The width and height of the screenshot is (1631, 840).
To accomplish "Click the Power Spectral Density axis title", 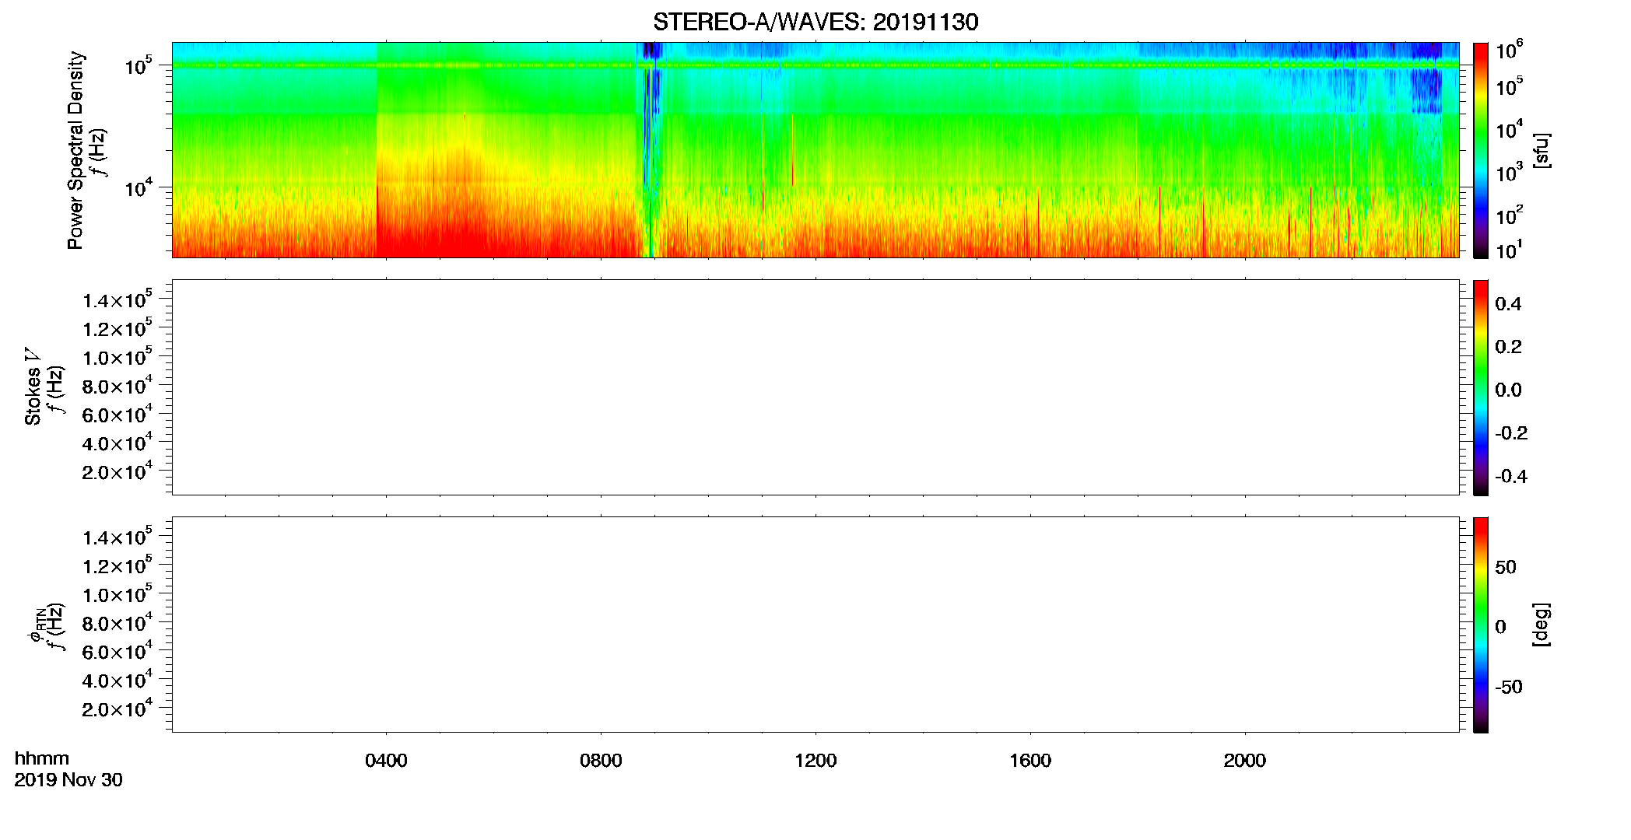I will [x=75, y=150].
